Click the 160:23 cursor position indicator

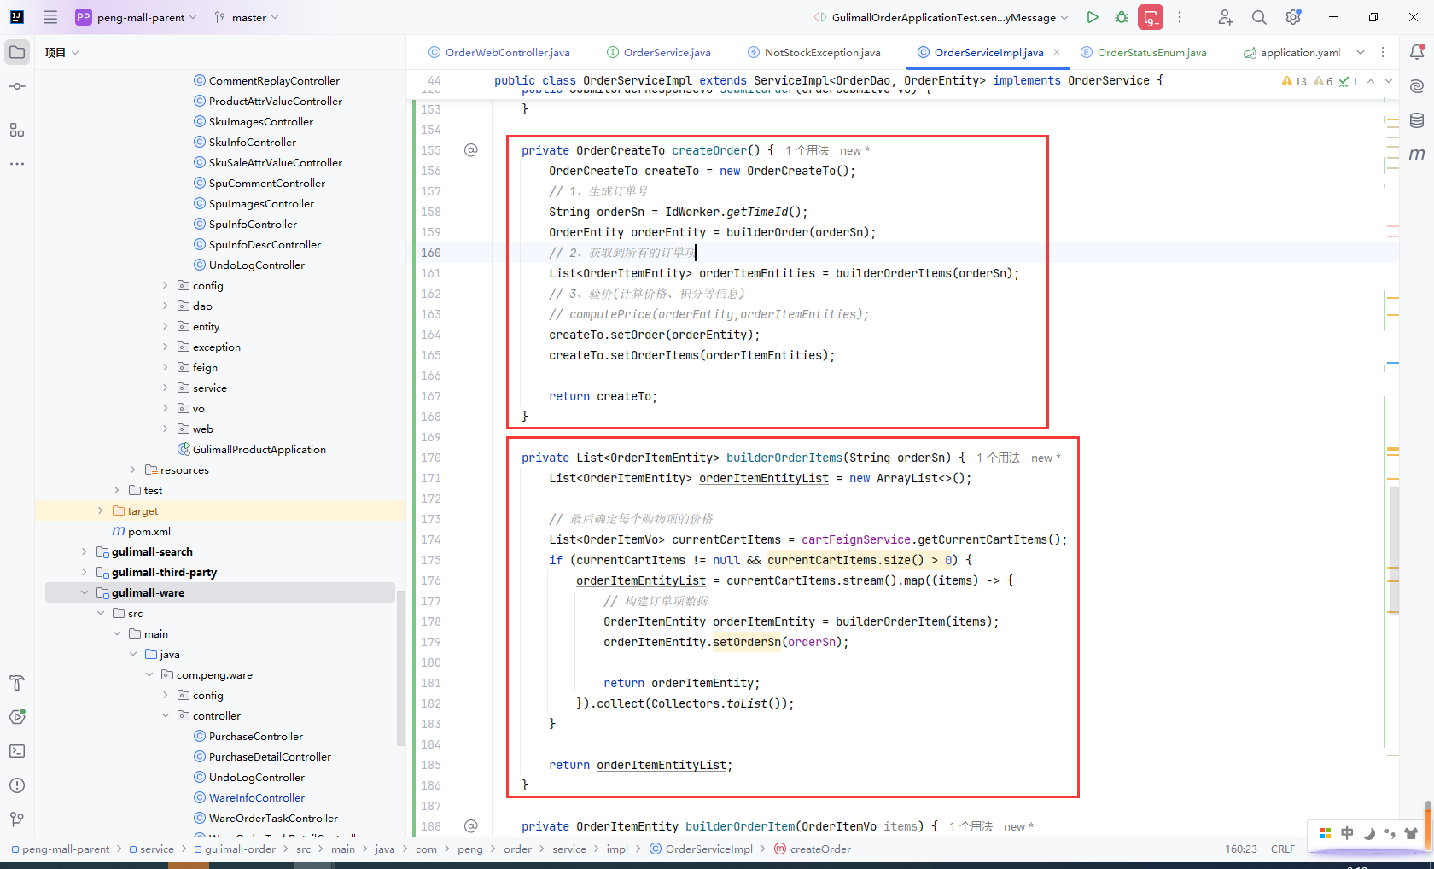coord(1241,849)
